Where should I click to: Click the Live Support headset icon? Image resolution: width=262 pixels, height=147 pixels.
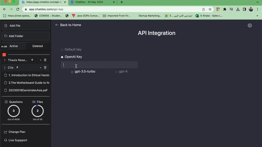tap(5, 140)
